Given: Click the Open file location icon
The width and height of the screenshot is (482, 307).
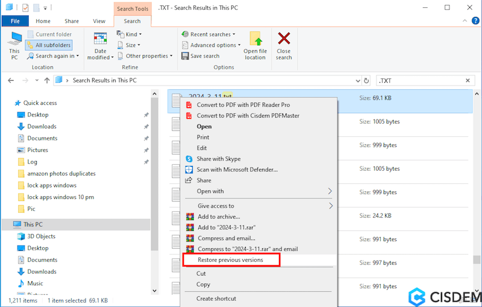Looking at the screenshot, I should click(255, 40).
